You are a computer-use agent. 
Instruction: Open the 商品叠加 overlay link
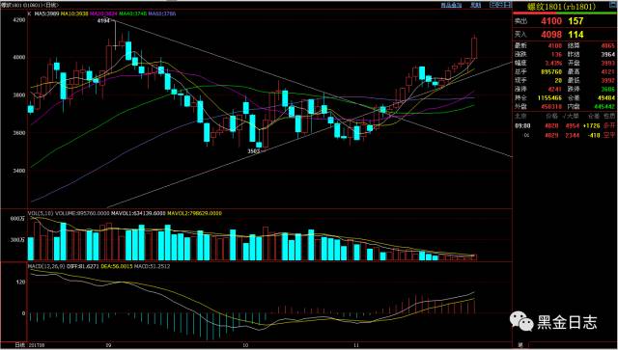(451, 5)
